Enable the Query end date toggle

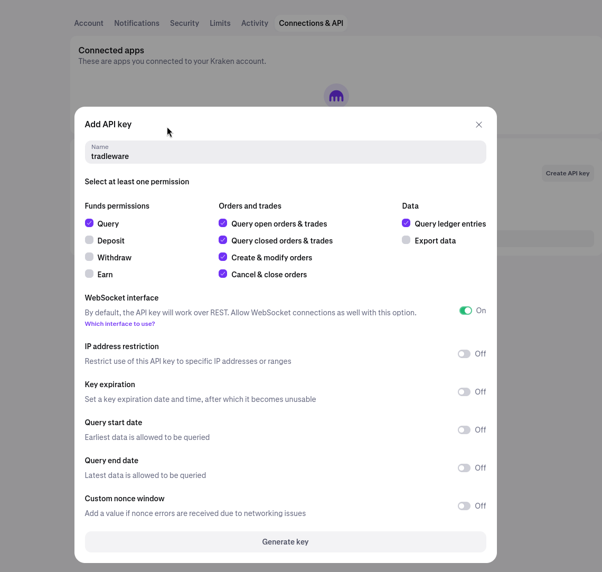[x=464, y=468]
